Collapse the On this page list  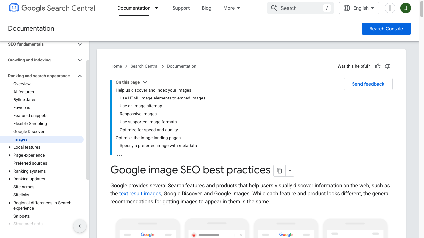145,82
